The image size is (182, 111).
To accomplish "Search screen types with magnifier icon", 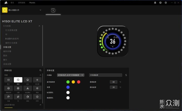I will click(x=40, y=70).
